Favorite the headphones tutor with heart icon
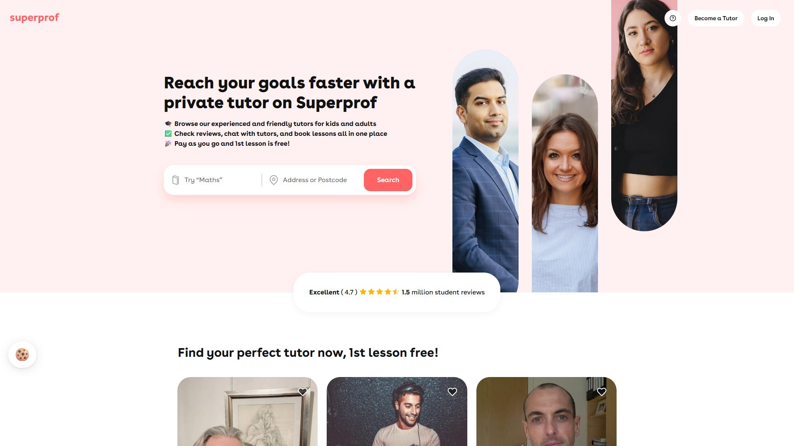This screenshot has height=446, width=794. [452, 392]
